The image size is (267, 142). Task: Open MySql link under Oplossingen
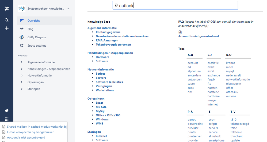100,111
